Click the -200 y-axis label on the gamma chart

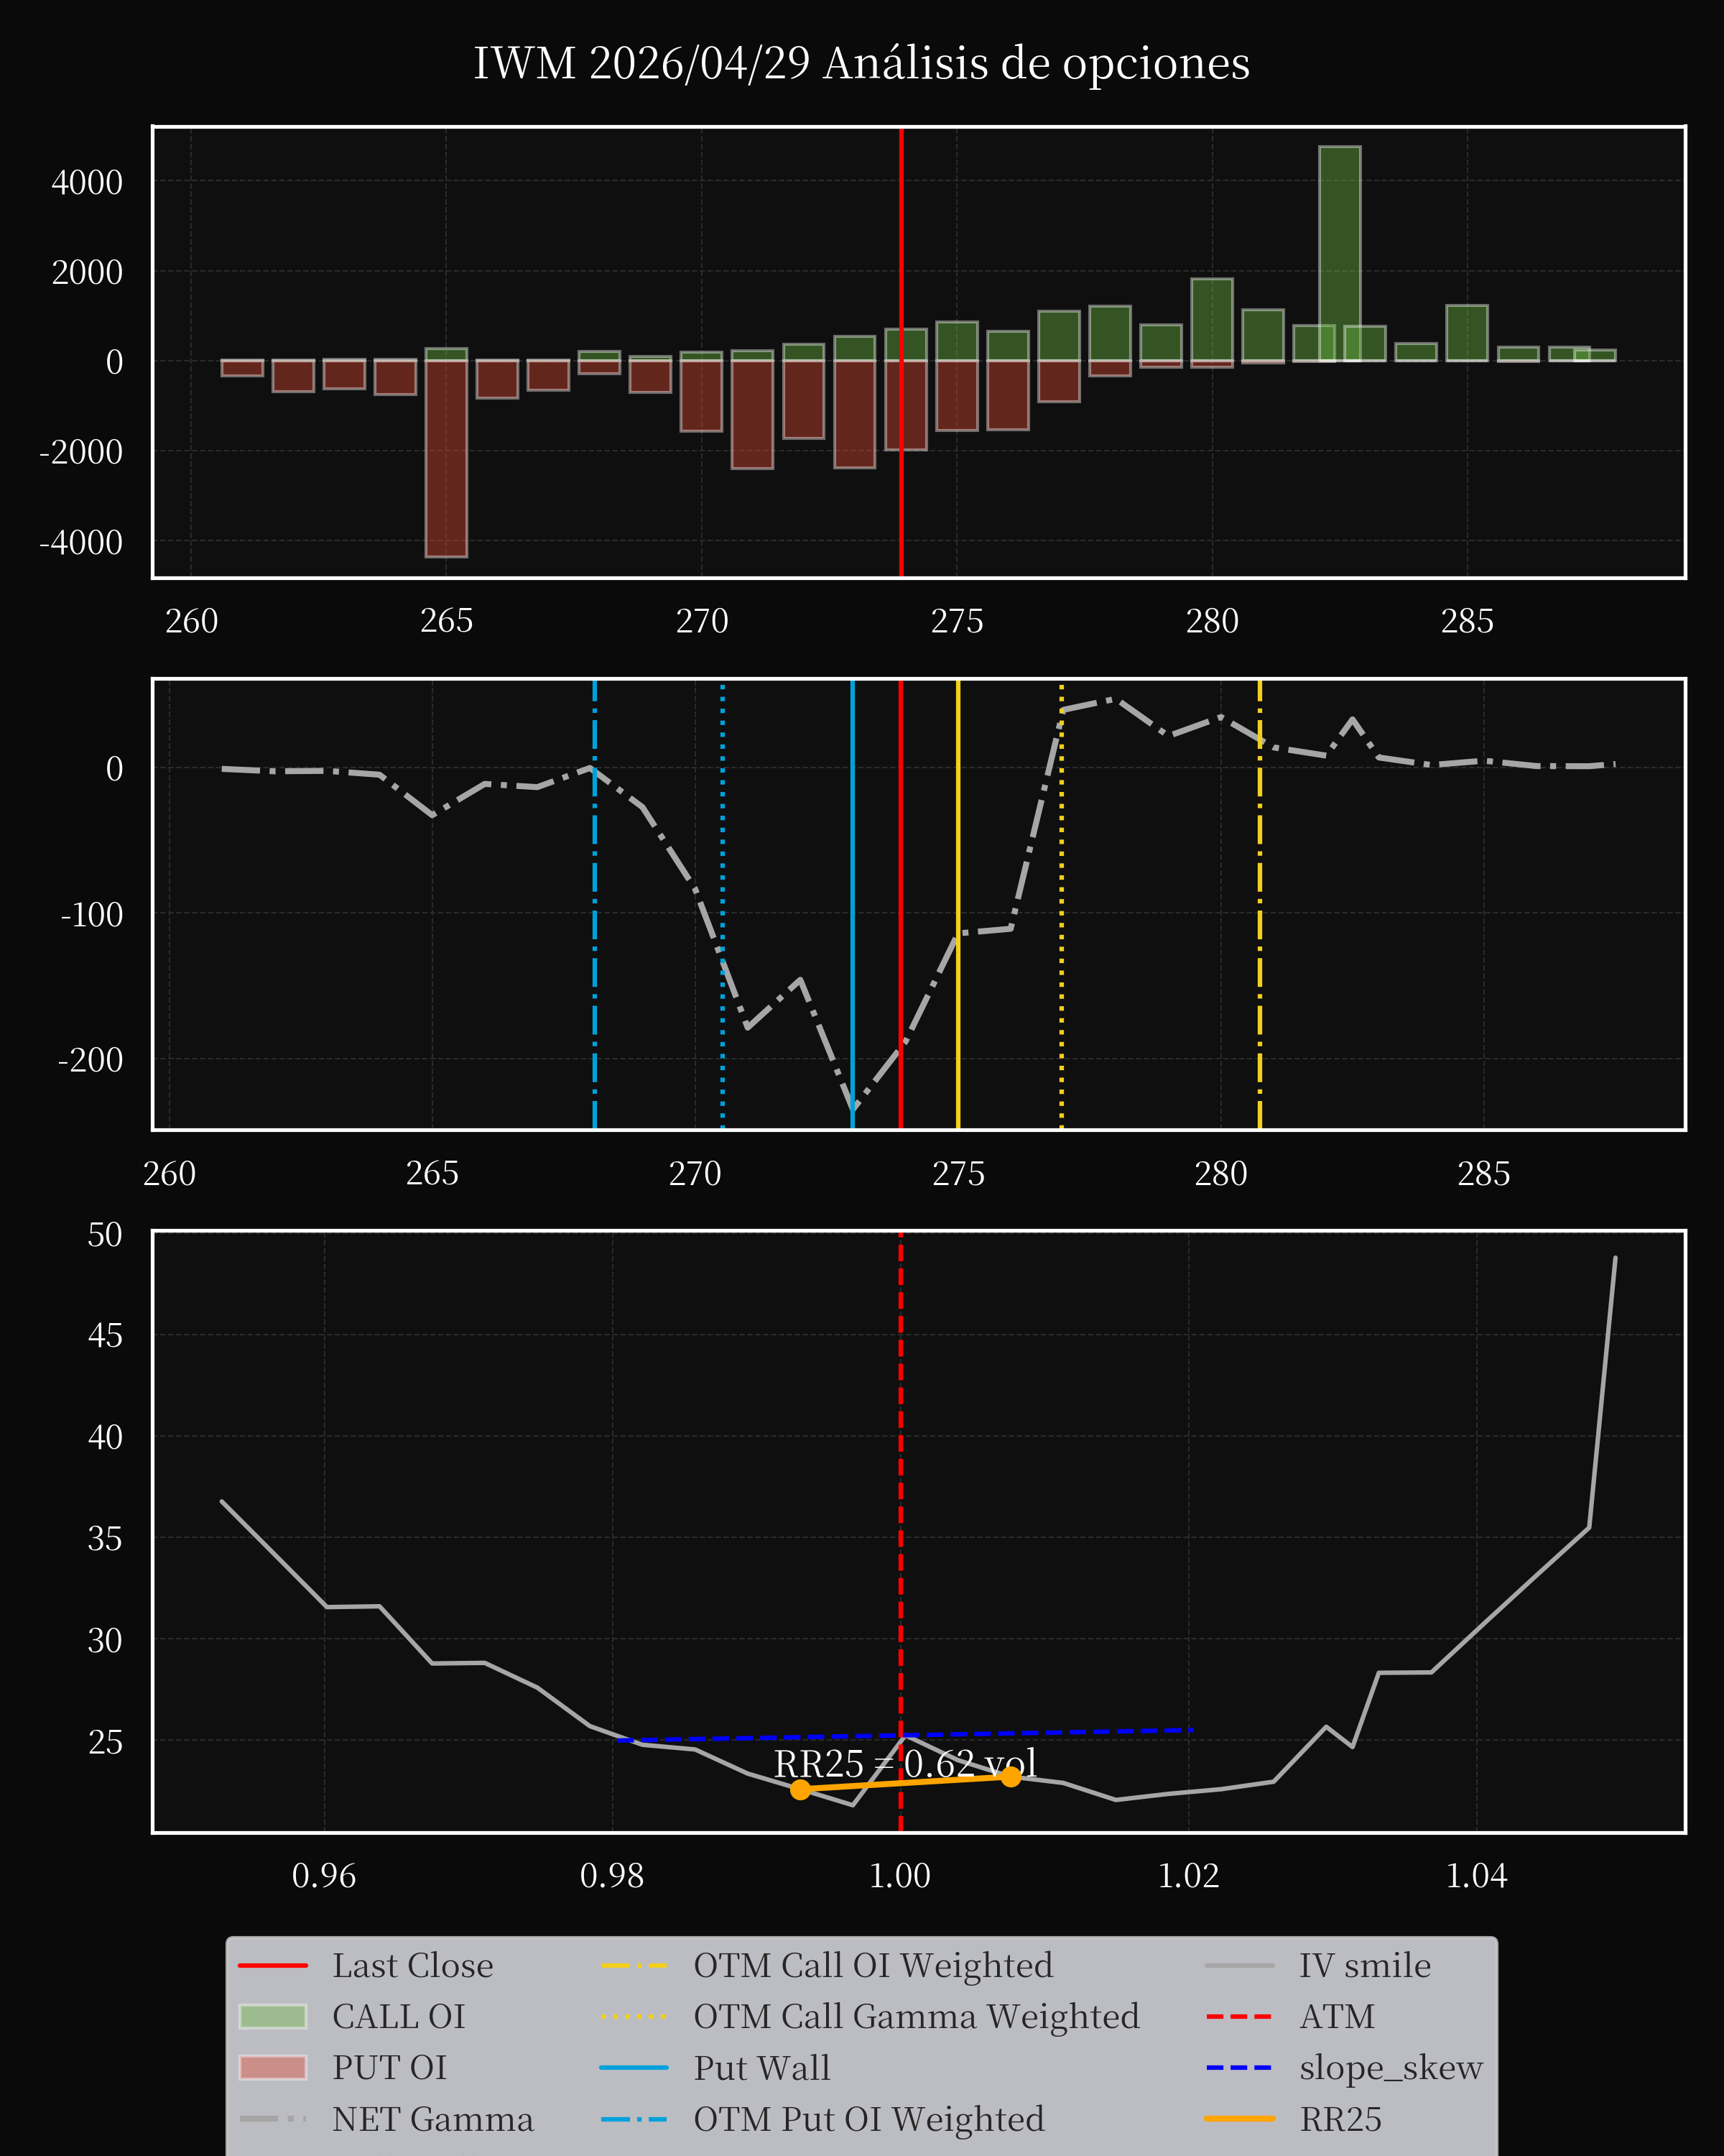(x=91, y=1060)
